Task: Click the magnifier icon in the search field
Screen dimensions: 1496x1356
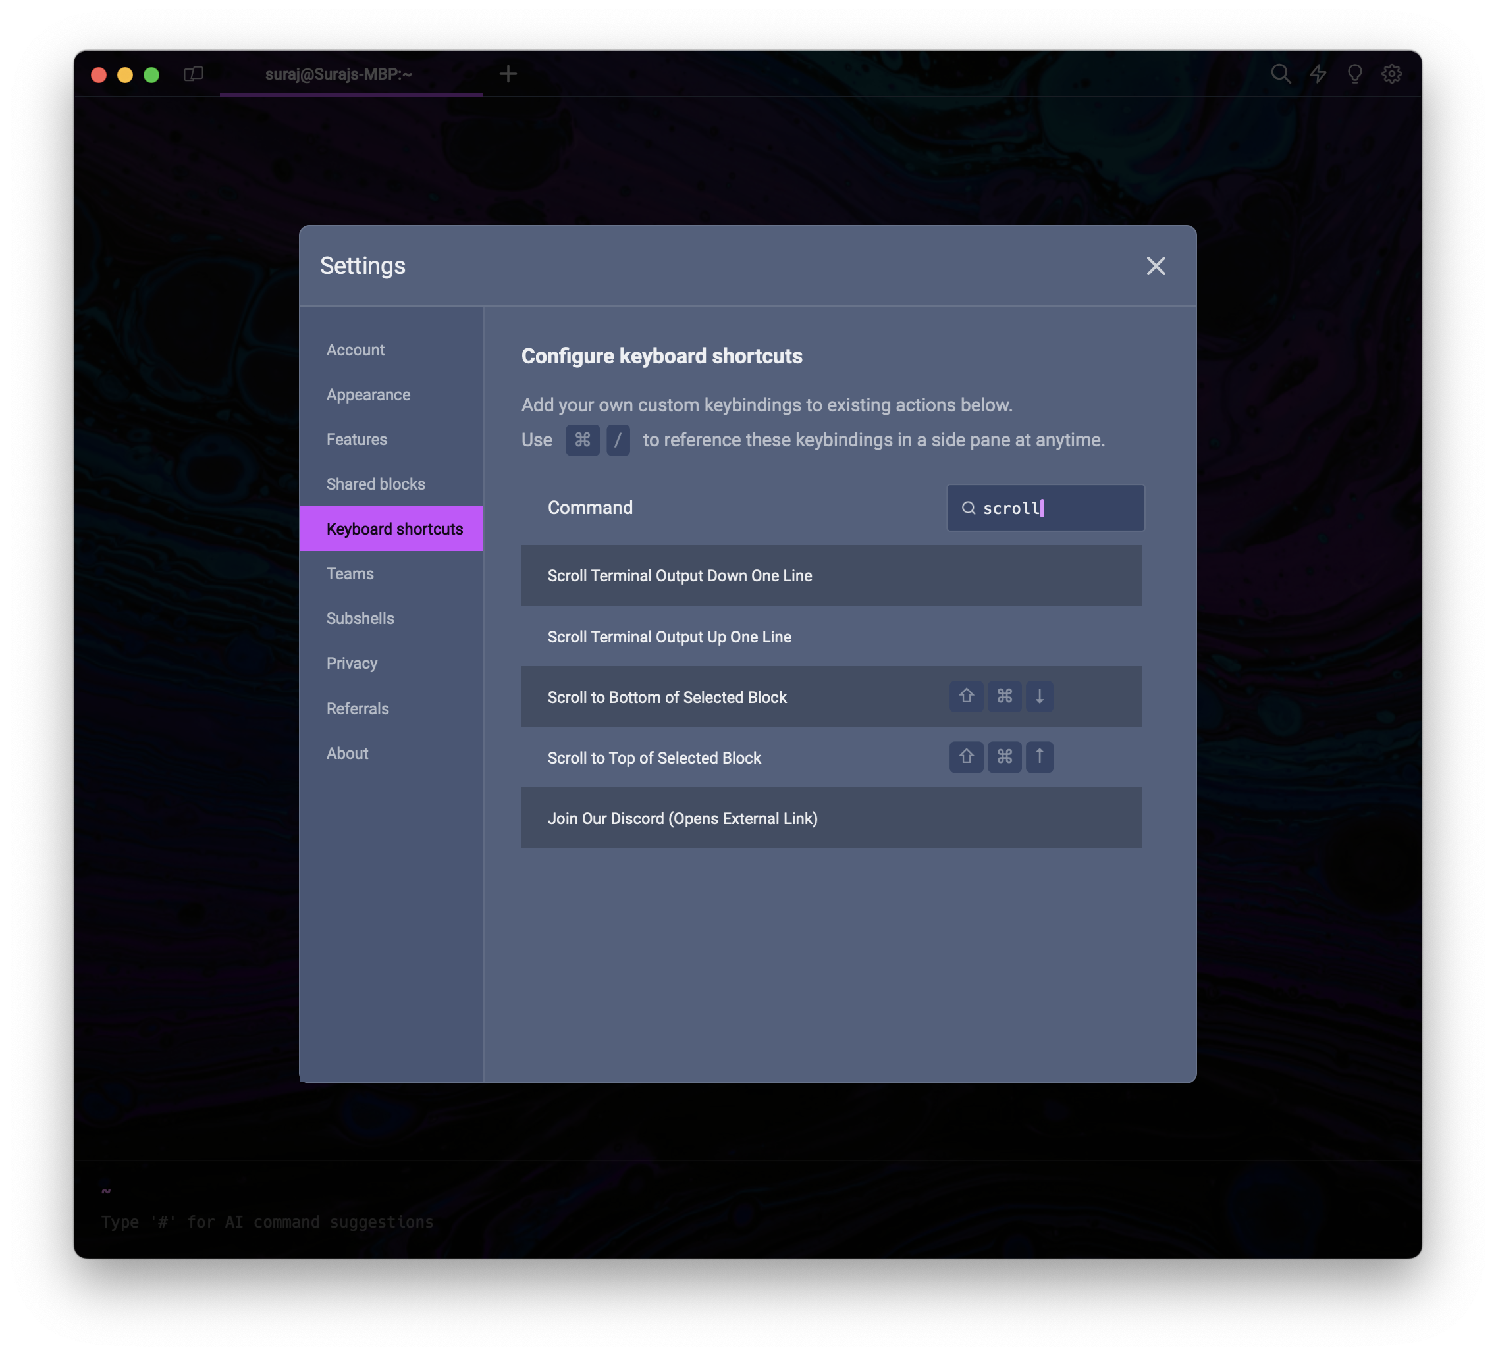Action: (x=969, y=508)
